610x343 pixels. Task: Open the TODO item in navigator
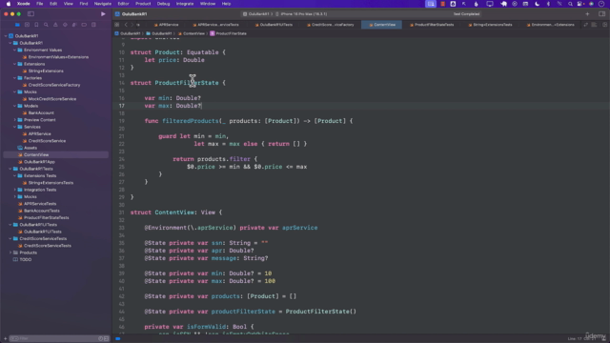coord(26,259)
